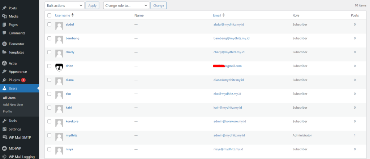
Task: Sort the table by Email column
Action: pos(217,15)
